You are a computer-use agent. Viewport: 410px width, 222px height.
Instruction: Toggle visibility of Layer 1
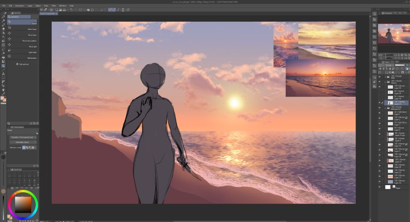(x=380, y=113)
